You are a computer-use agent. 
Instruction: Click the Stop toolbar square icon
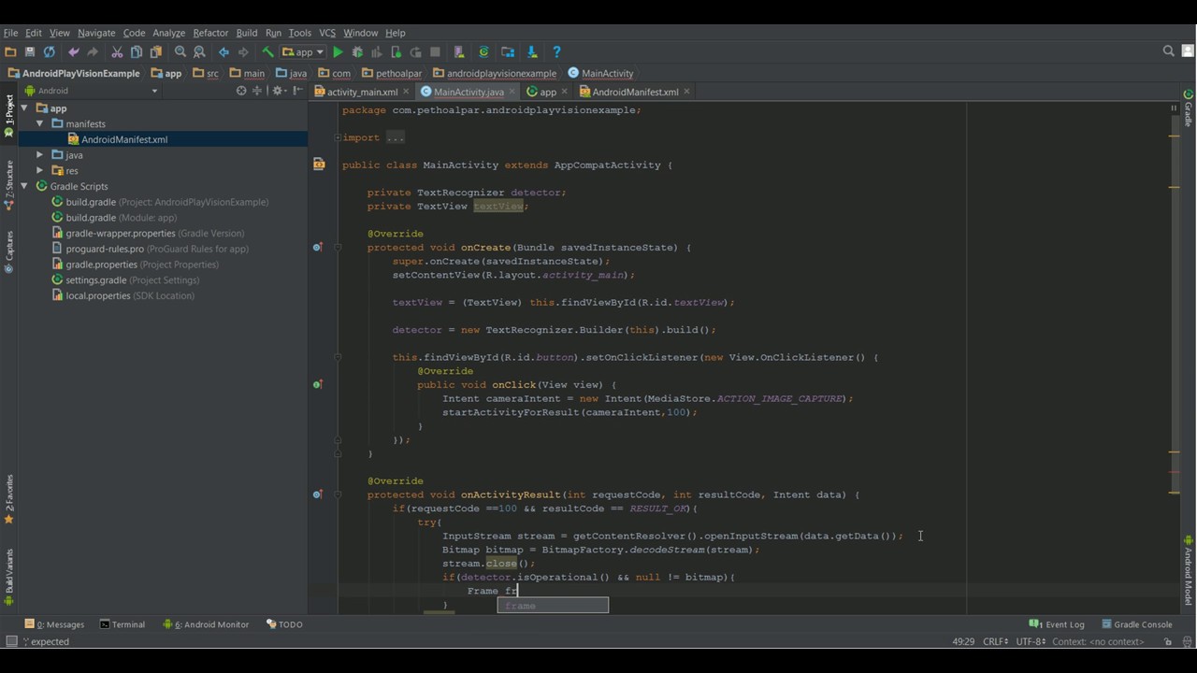[x=435, y=52]
